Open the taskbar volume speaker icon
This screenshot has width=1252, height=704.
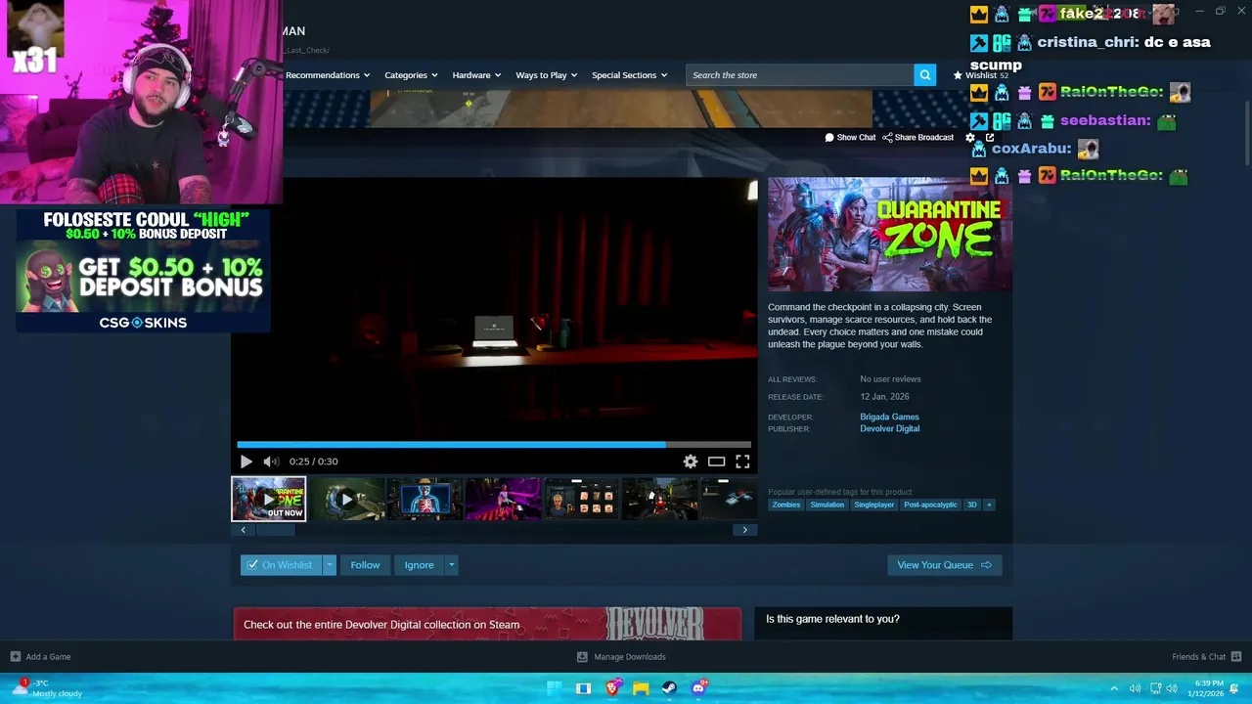tap(1172, 688)
